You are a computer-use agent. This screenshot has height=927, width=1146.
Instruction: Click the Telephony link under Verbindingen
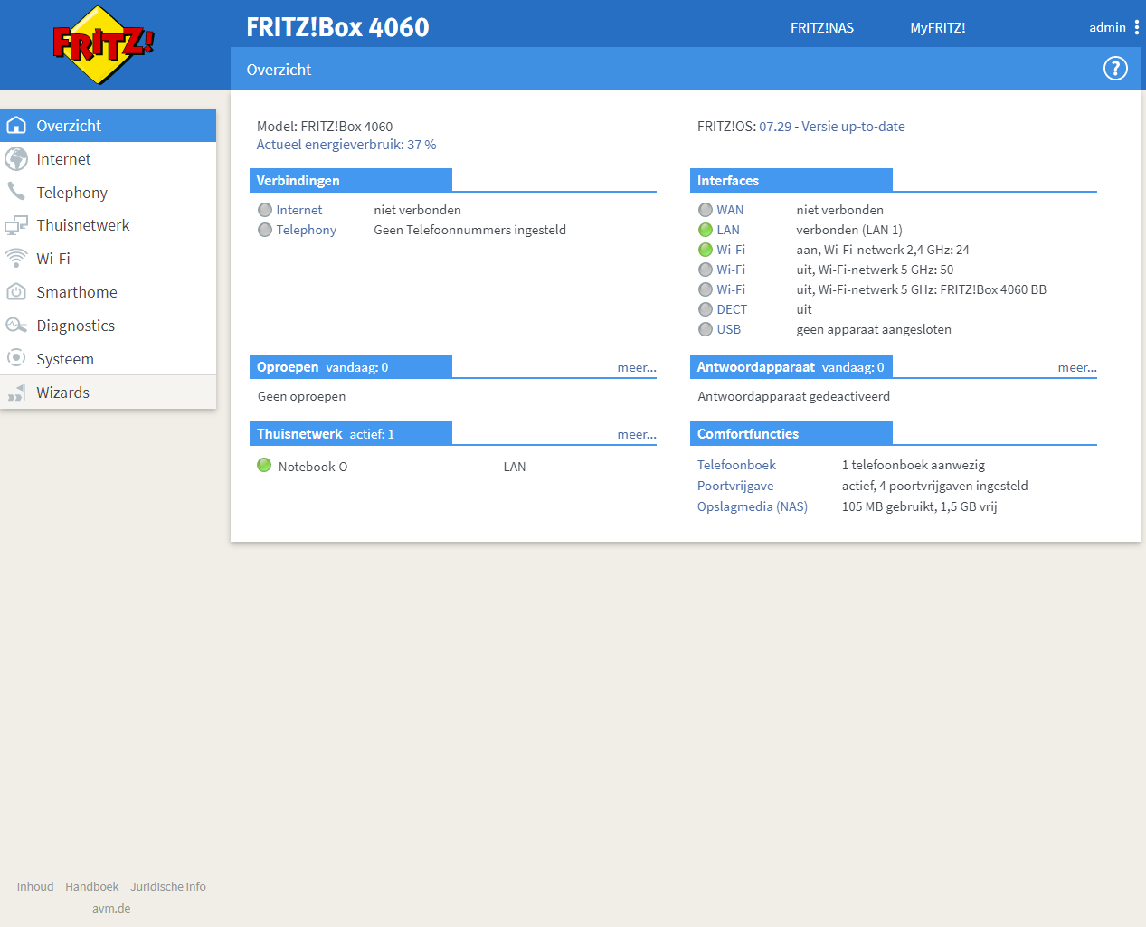tap(307, 230)
